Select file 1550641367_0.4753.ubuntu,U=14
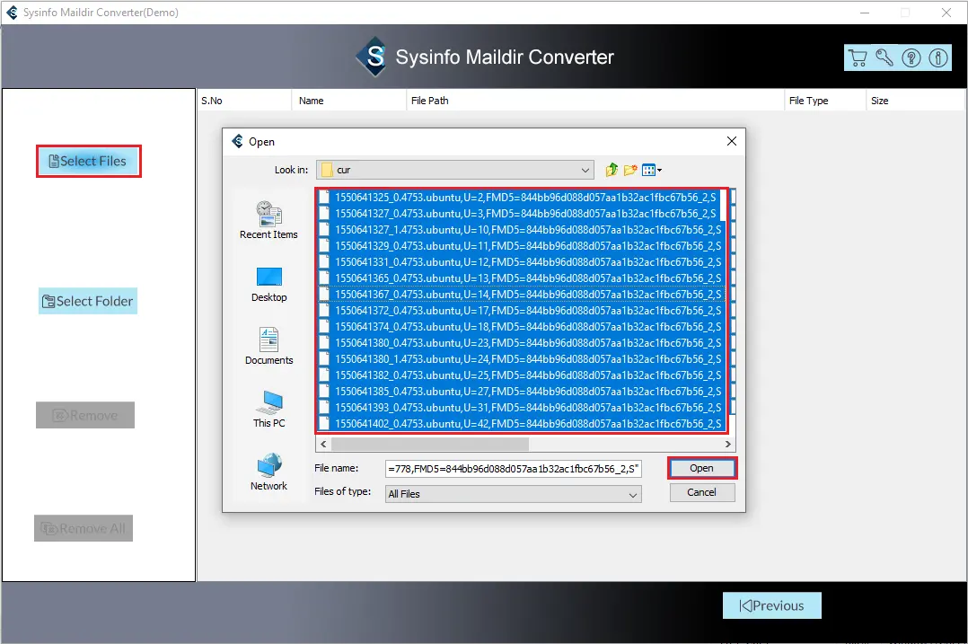The image size is (968, 644). coord(521,295)
